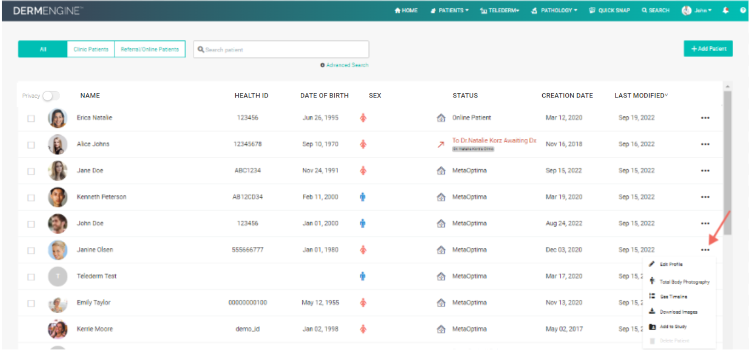The image size is (749, 355).
Task: Open Quick Snap in the top navigation
Action: click(609, 10)
